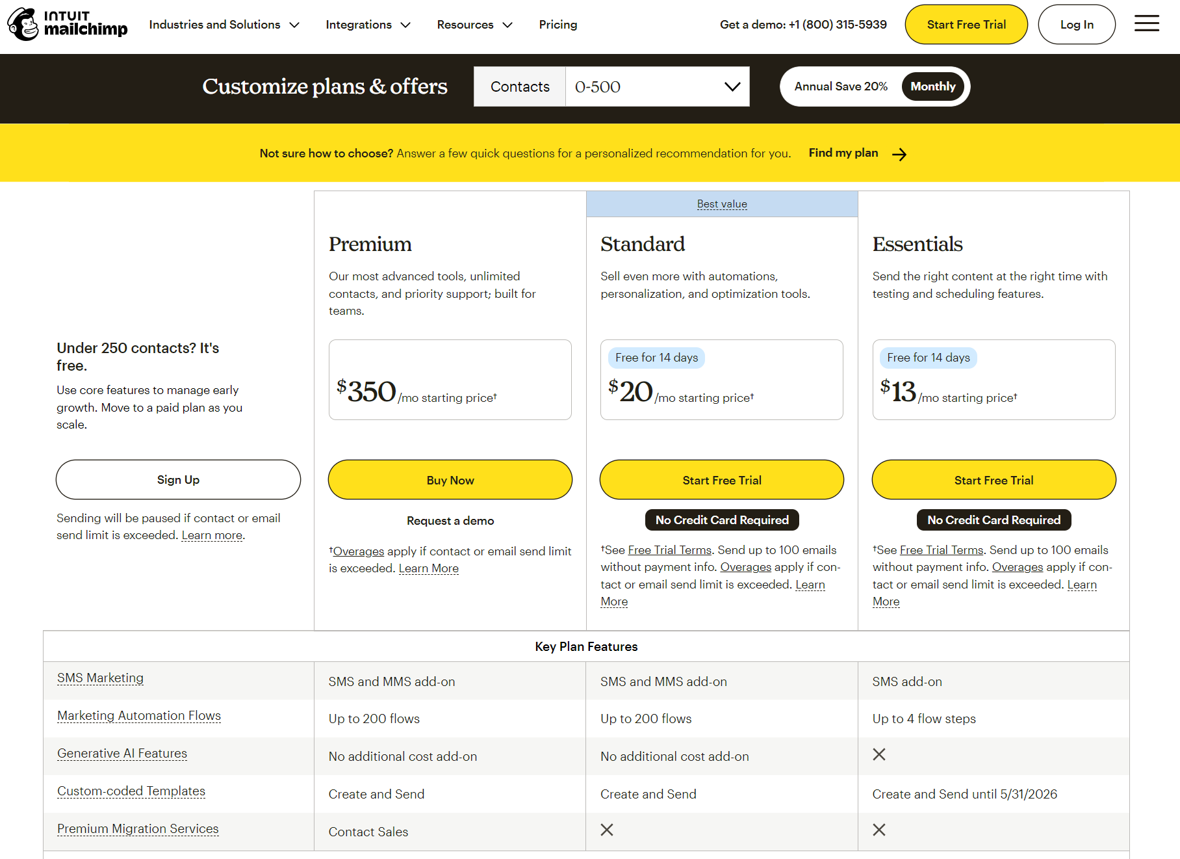
Task: Click Premium Migration Services link
Action: [x=138, y=829]
